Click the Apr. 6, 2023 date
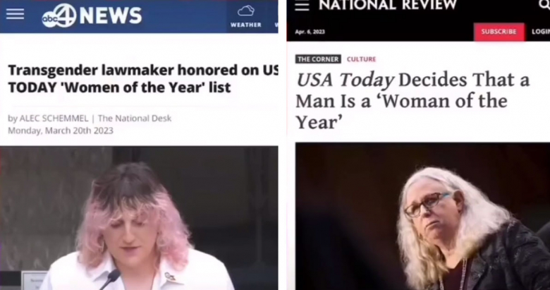Image resolution: width=550 pixels, height=290 pixels. 310,32
